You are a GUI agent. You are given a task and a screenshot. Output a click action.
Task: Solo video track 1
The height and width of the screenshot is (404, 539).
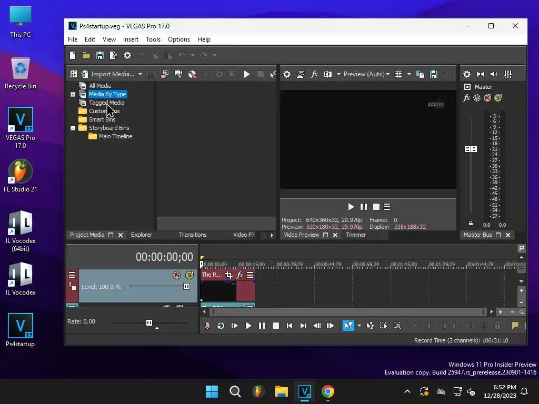click(189, 275)
